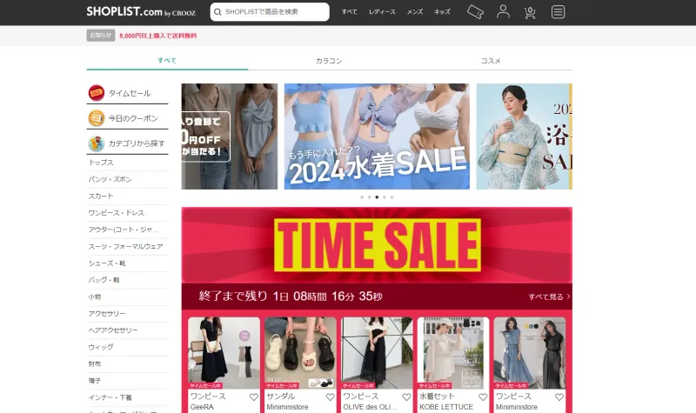
Task: Click the red タイムセール sidebar icon
Action: point(97,93)
